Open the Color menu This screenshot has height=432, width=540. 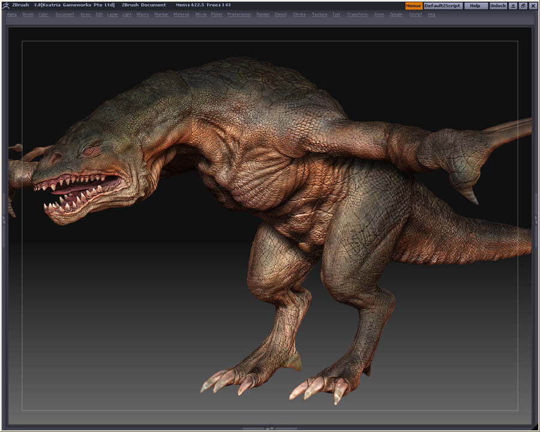(43, 14)
